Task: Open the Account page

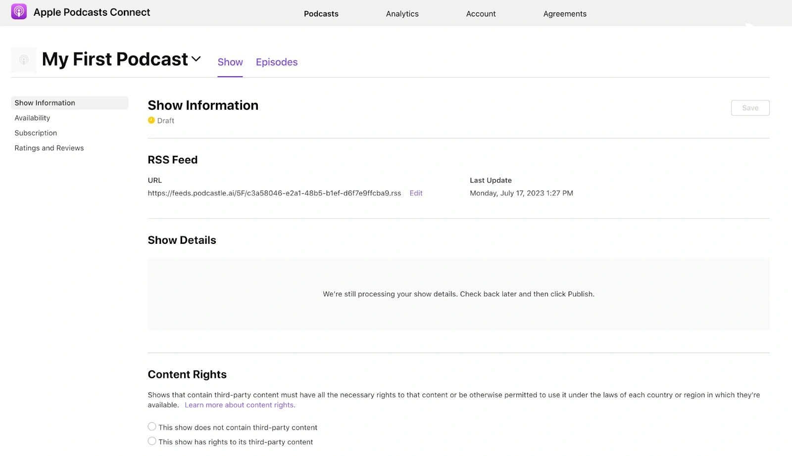Action: click(x=481, y=14)
